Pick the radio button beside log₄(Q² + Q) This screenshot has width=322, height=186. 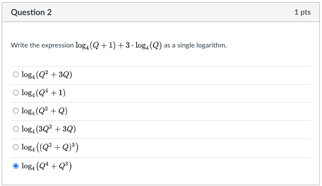[x=16, y=111]
